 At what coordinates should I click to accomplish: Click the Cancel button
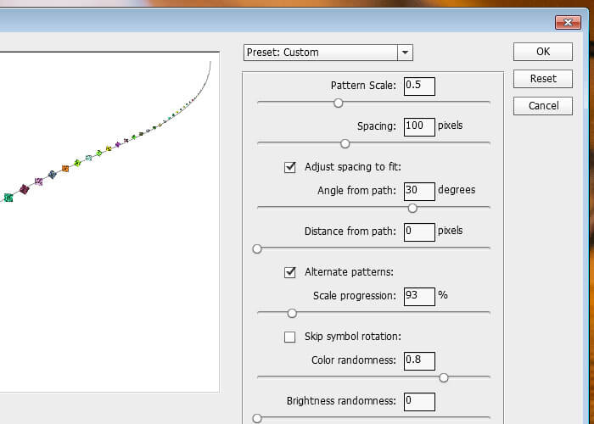point(542,106)
